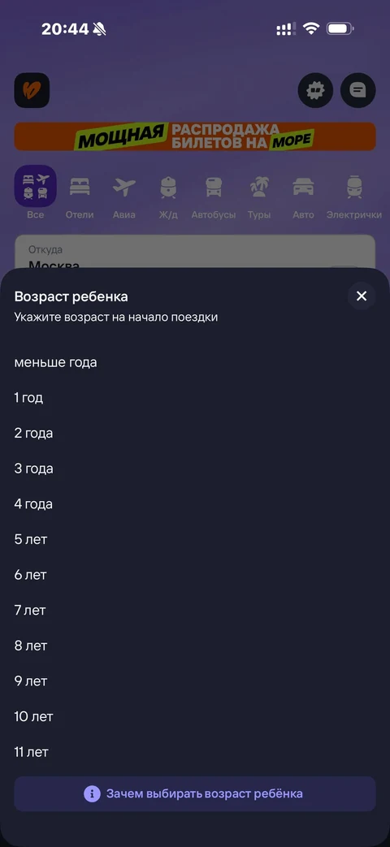Viewport: 390px width, 847px height.
Task: Select the Ж/д trains icon
Action: (x=168, y=187)
